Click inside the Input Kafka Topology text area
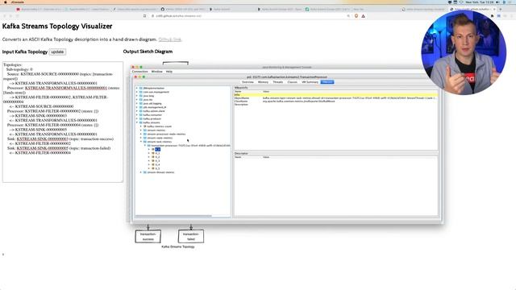Screen dimensions: 516x290 point(63,122)
